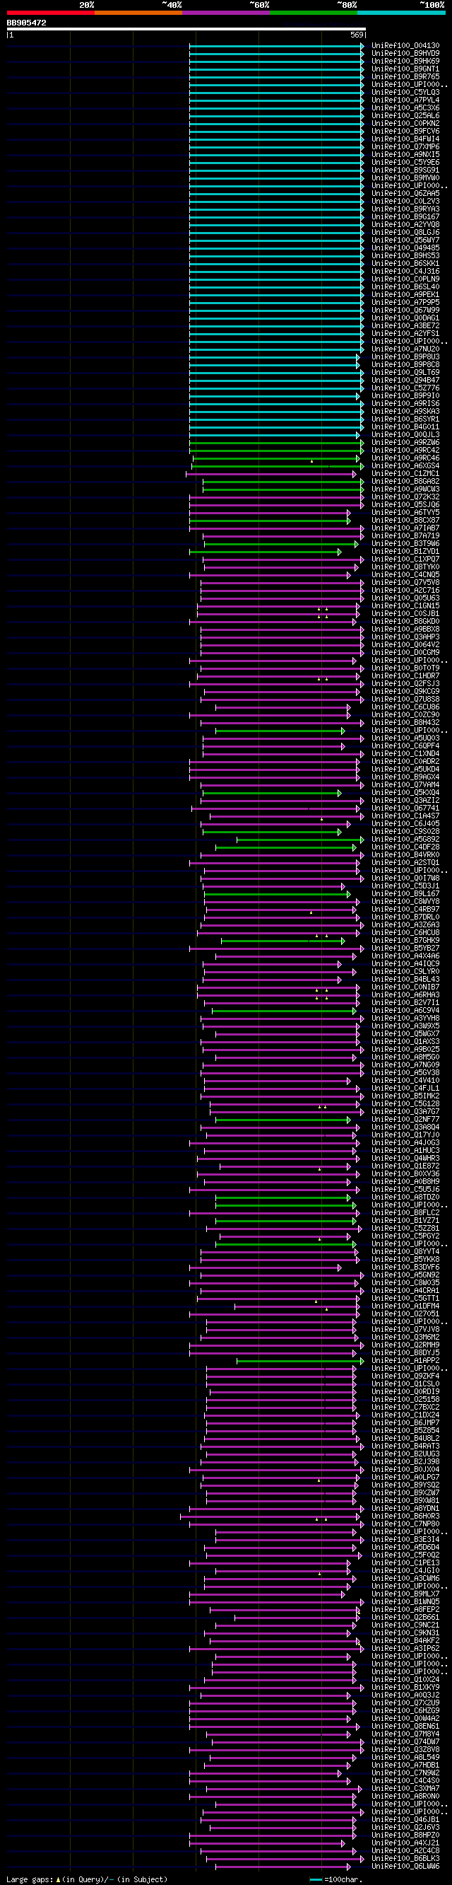Select the UniRef100_A5C3X6 label

point(405,108)
